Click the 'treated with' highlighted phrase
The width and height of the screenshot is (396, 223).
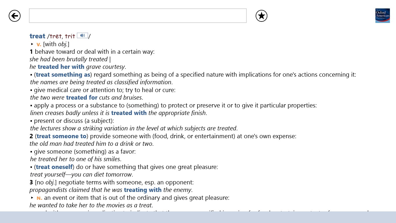[x=129, y=113]
